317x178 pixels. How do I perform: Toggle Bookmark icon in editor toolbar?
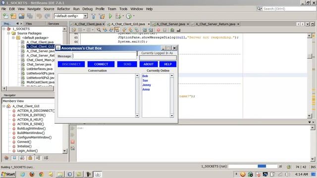pos(137,30)
